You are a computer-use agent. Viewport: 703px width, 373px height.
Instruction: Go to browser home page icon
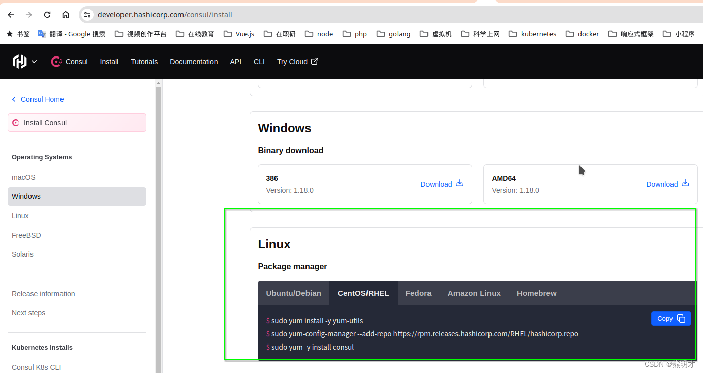(x=66, y=15)
